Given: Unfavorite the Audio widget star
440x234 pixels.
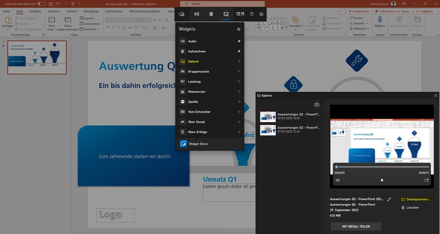Looking at the screenshot, I should [x=239, y=41].
